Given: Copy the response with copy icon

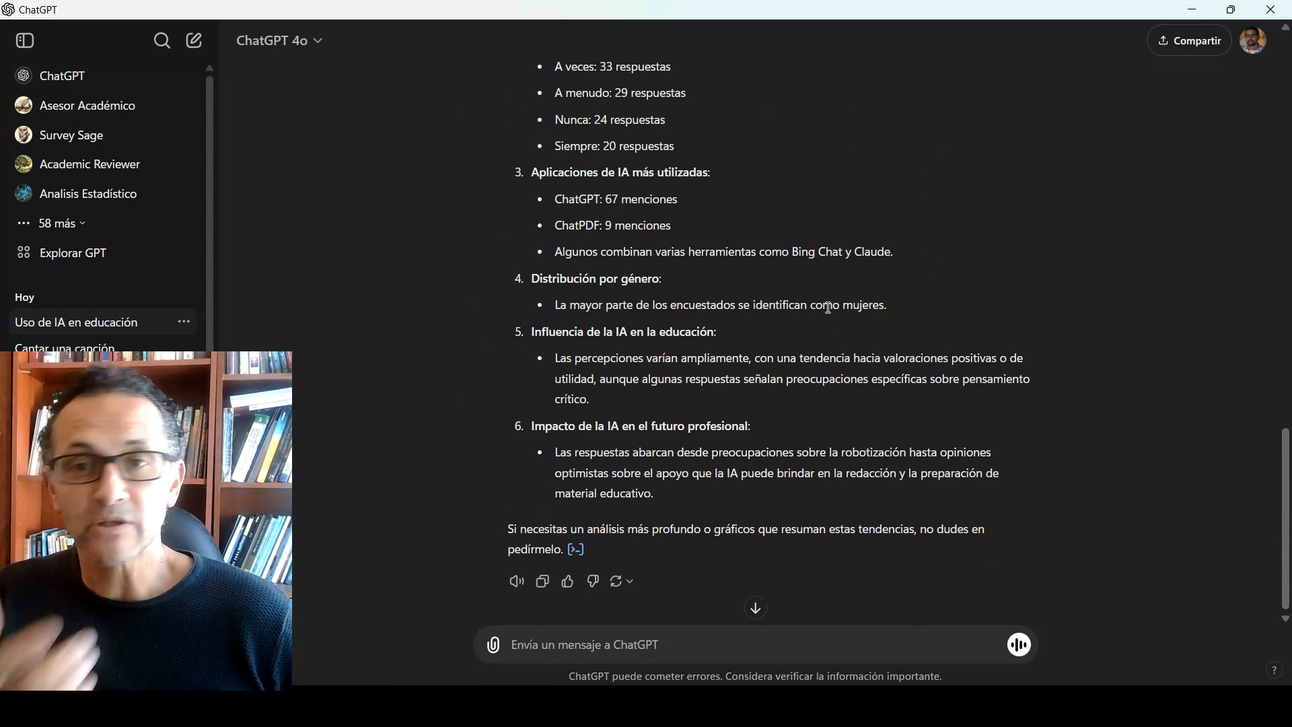Looking at the screenshot, I should pos(542,582).
